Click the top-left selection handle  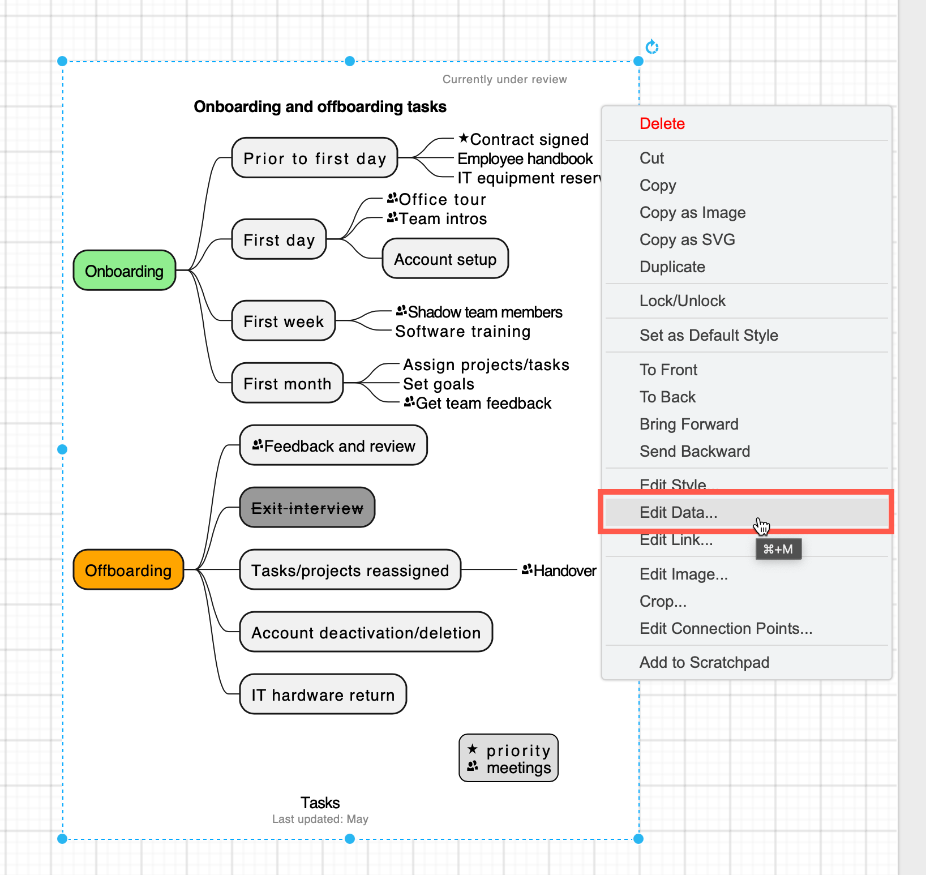(62, 61)
